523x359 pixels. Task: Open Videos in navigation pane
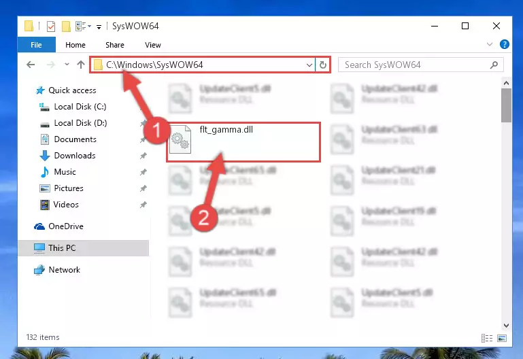[x=66, y=205]
